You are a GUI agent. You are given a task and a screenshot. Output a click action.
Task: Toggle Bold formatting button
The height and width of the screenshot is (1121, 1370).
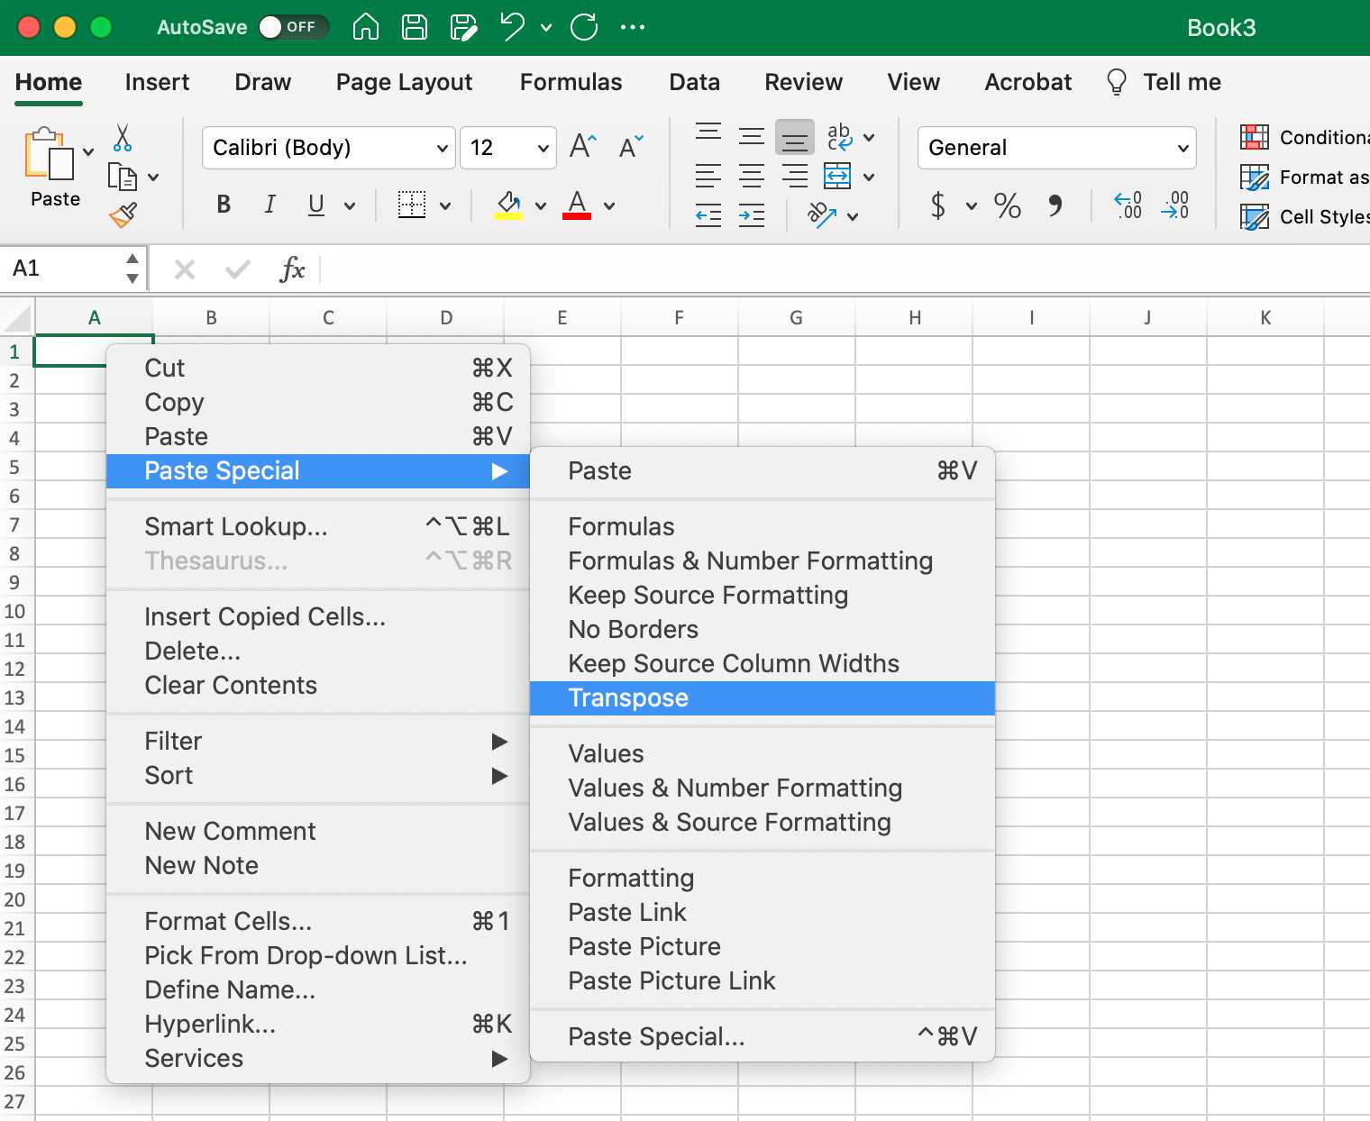pos(224,205)
